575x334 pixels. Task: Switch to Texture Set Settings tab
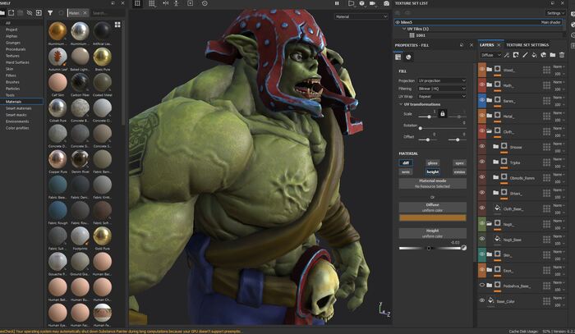pos(527,44)
